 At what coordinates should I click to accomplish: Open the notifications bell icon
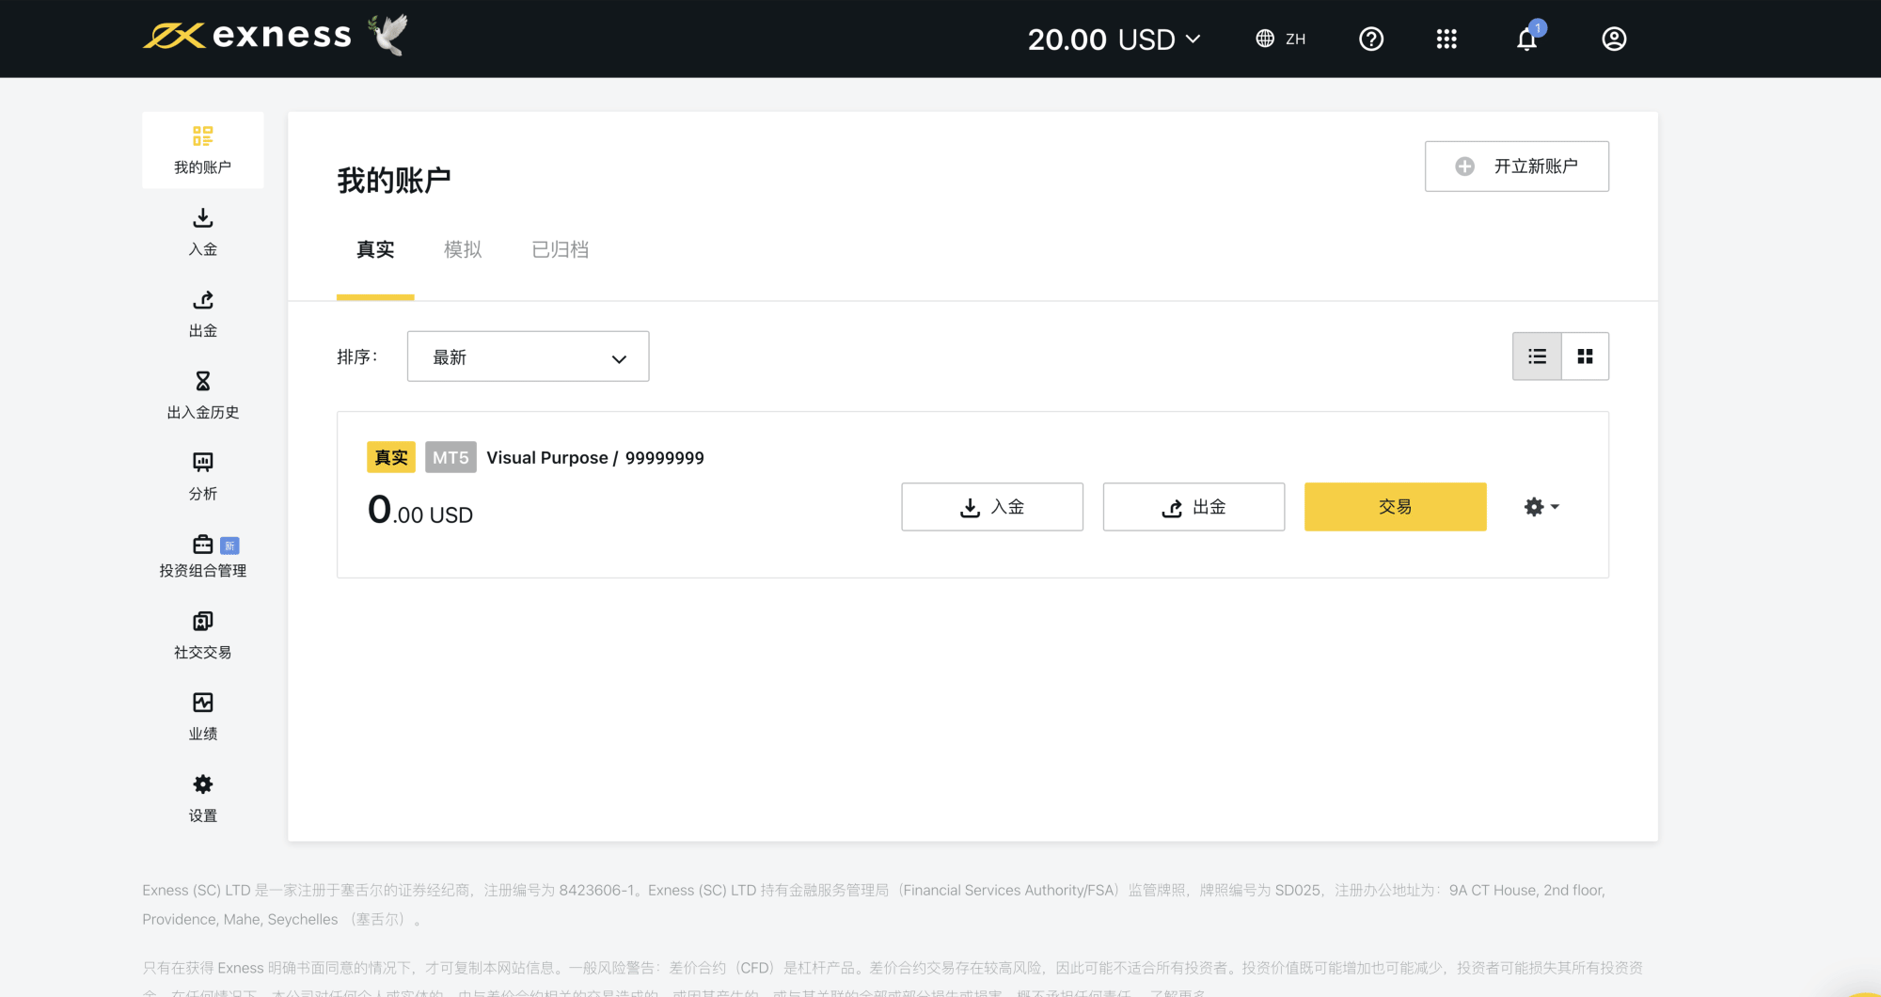[x=1526, y=40]
